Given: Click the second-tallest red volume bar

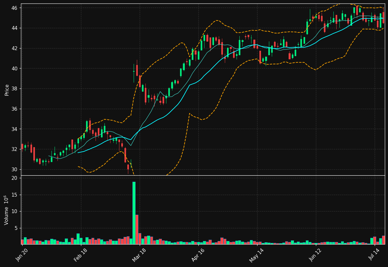Looking at the screenshot, I should tap(140, 239).
